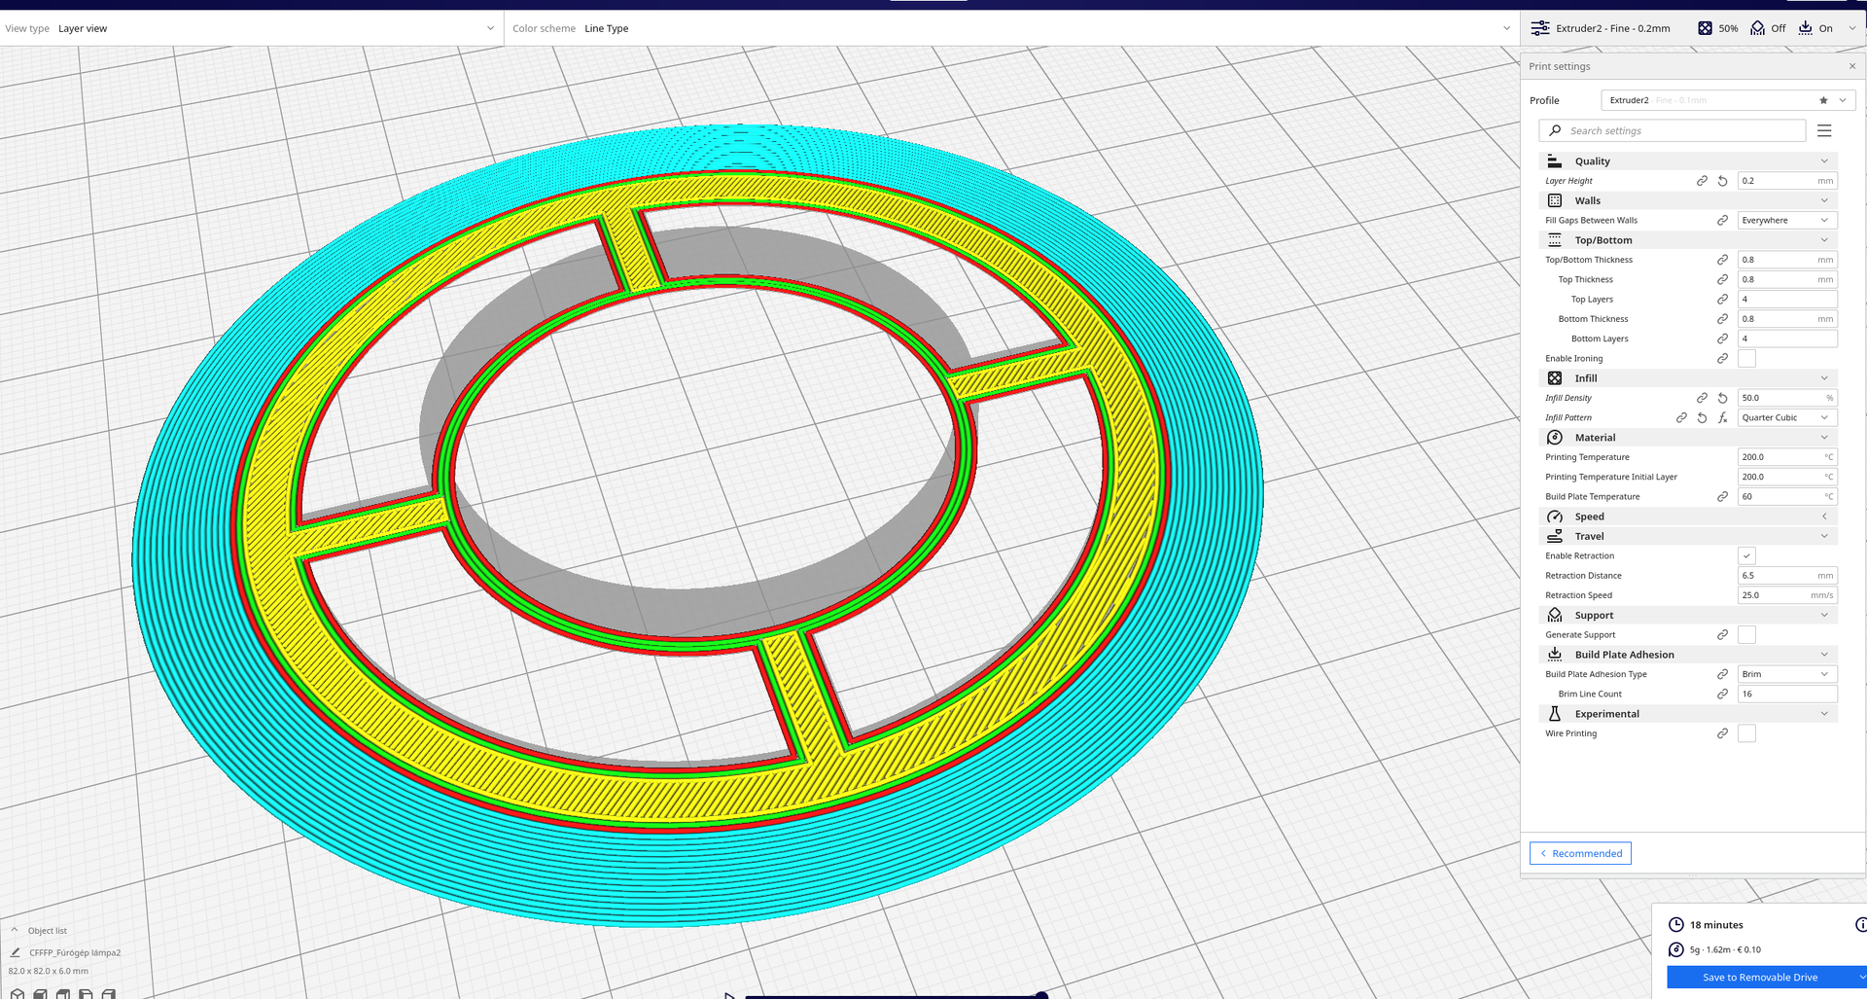Image resolution: width=1867 pixels, height=999 pixels.
Task: Click the material spool icon beside 5g
Action: (x=1676, y=949)
